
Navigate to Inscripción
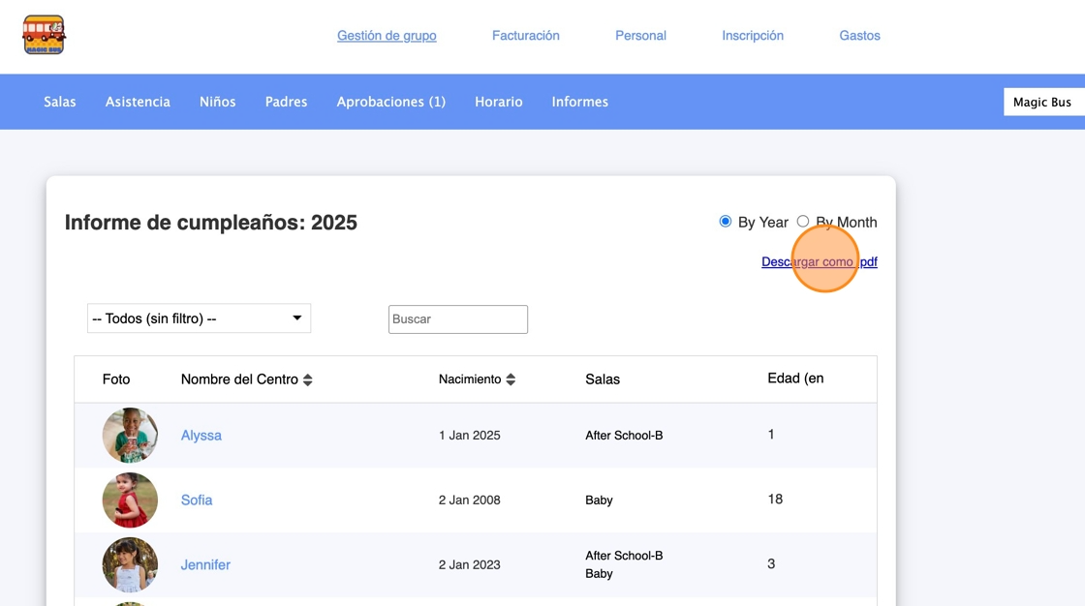point(753,35)
